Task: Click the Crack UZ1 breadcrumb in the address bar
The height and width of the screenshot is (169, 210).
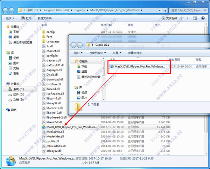Action: click(x=102, y=45)
